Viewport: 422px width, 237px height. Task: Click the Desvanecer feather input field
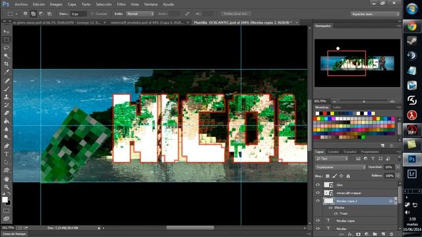tap(78, 14)
